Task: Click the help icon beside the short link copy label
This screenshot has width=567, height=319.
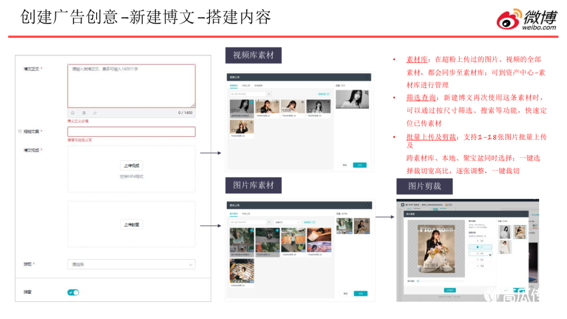Action: point(20,132)
